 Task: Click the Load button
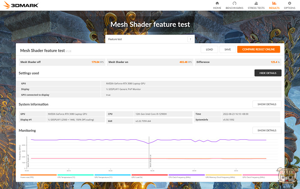click(209, 49)
